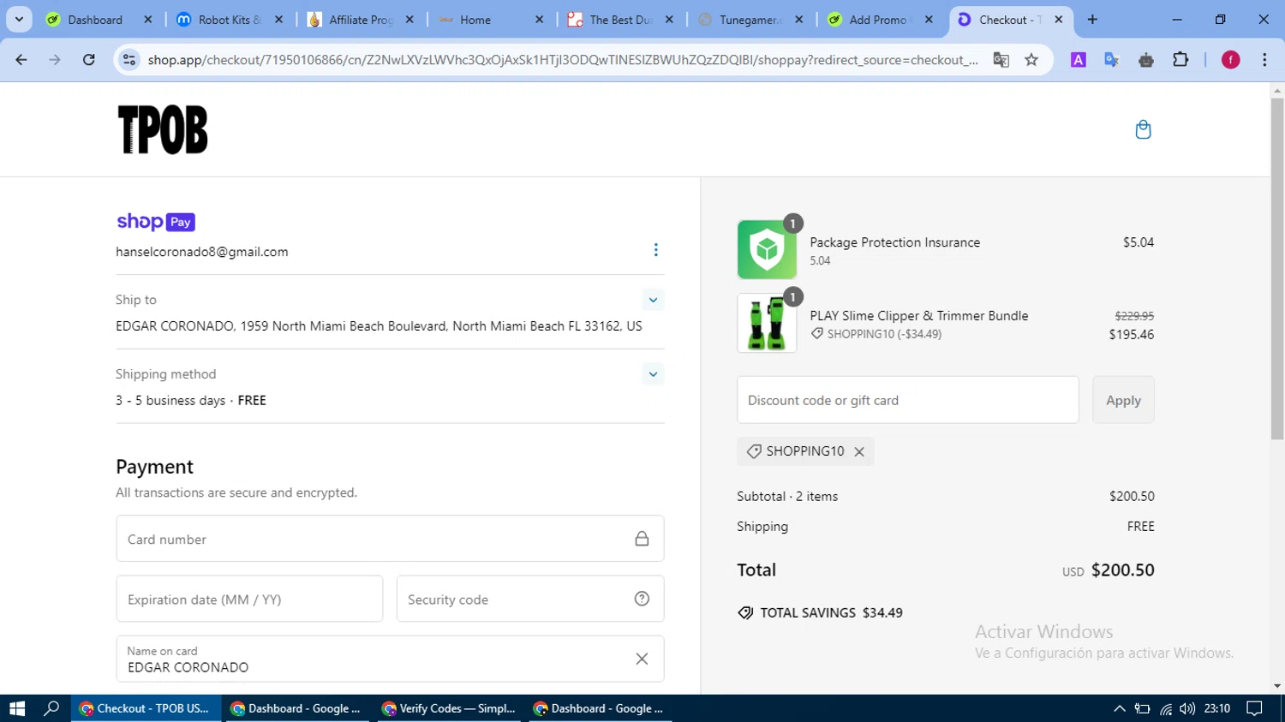Viewport: 1285px width, 722px height.
Task: Switch to the Affiliate Program tab
Action: (x=360, y=19)
